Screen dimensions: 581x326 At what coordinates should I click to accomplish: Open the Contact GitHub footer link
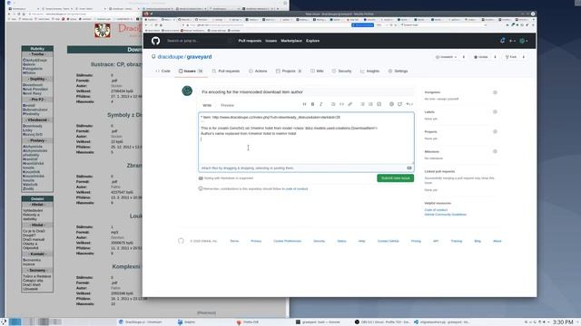click(389, 241)
